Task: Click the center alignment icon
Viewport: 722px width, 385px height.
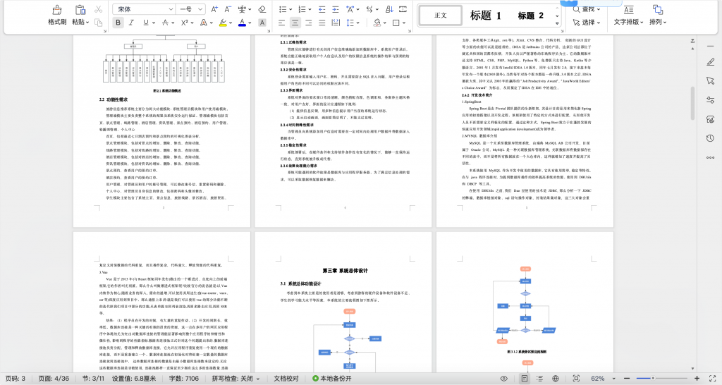Action: (x=295, y=23)
